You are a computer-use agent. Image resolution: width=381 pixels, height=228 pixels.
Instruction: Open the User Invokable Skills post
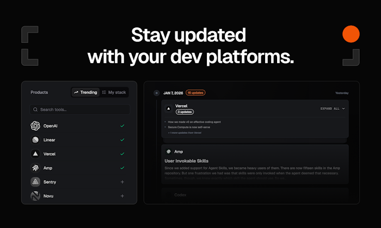tap(186, 161)
